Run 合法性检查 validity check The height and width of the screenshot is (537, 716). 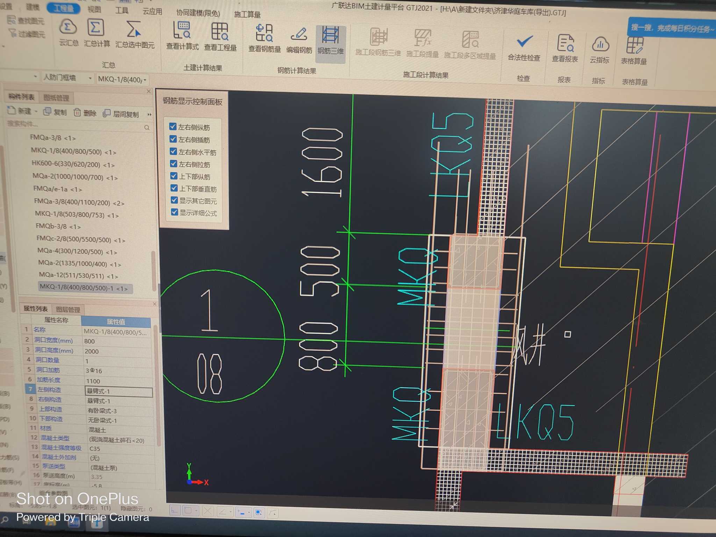point(524,48)
